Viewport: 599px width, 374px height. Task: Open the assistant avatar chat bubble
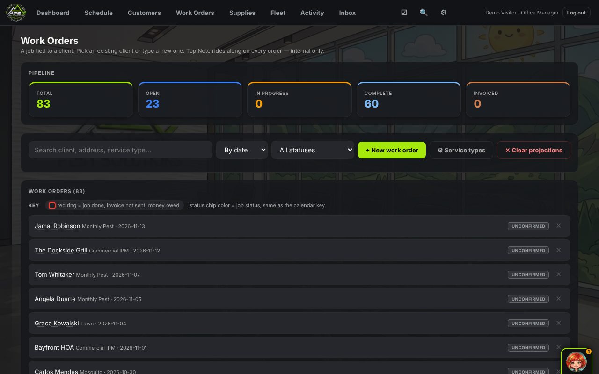pyautogui.click(x=576, y=361)
